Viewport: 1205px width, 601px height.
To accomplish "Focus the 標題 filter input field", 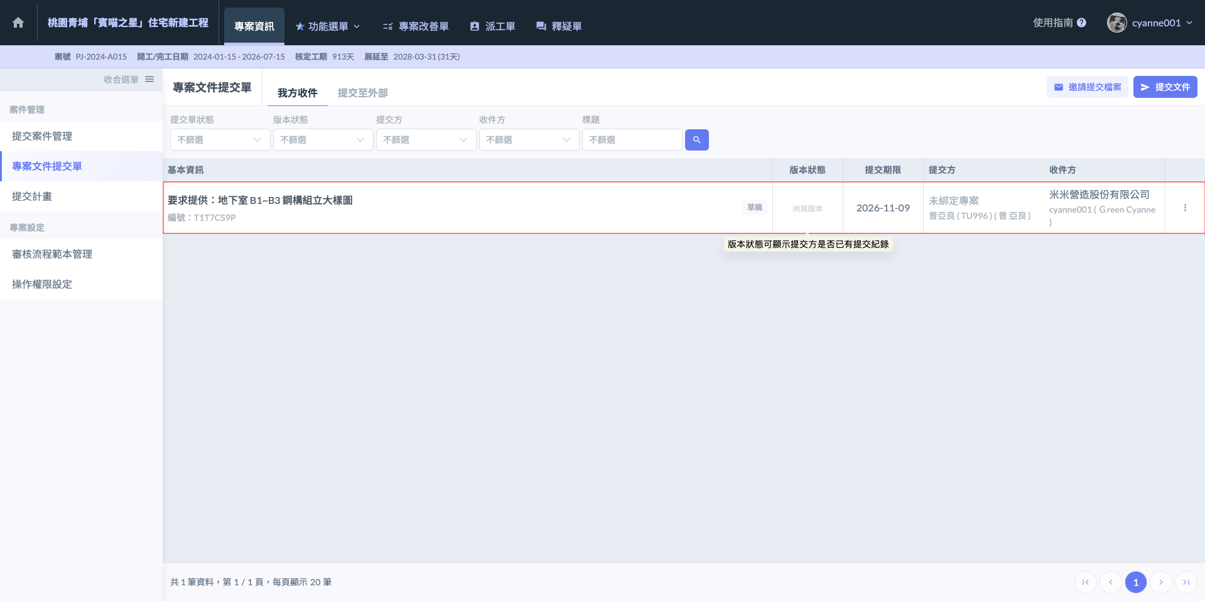I will click(x=632, y=140).
